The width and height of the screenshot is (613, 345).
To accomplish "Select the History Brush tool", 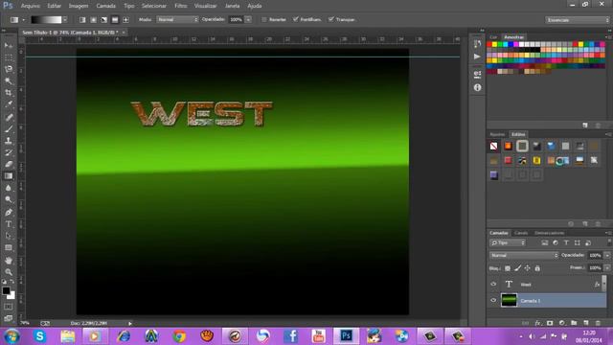I will [9, 152].
